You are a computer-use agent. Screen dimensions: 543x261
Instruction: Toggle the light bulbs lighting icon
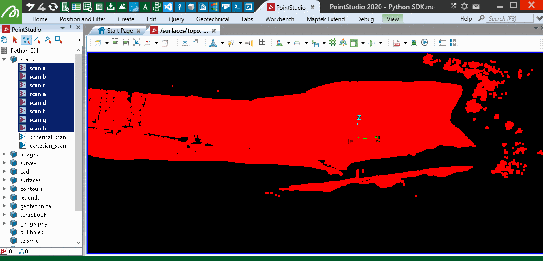(x=231, y=43)
